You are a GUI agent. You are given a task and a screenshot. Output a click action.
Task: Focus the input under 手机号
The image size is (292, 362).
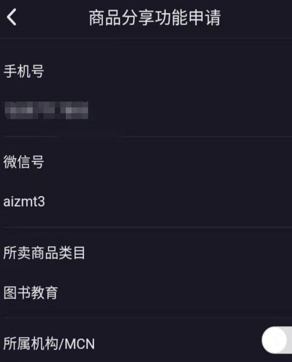[146, 110]
